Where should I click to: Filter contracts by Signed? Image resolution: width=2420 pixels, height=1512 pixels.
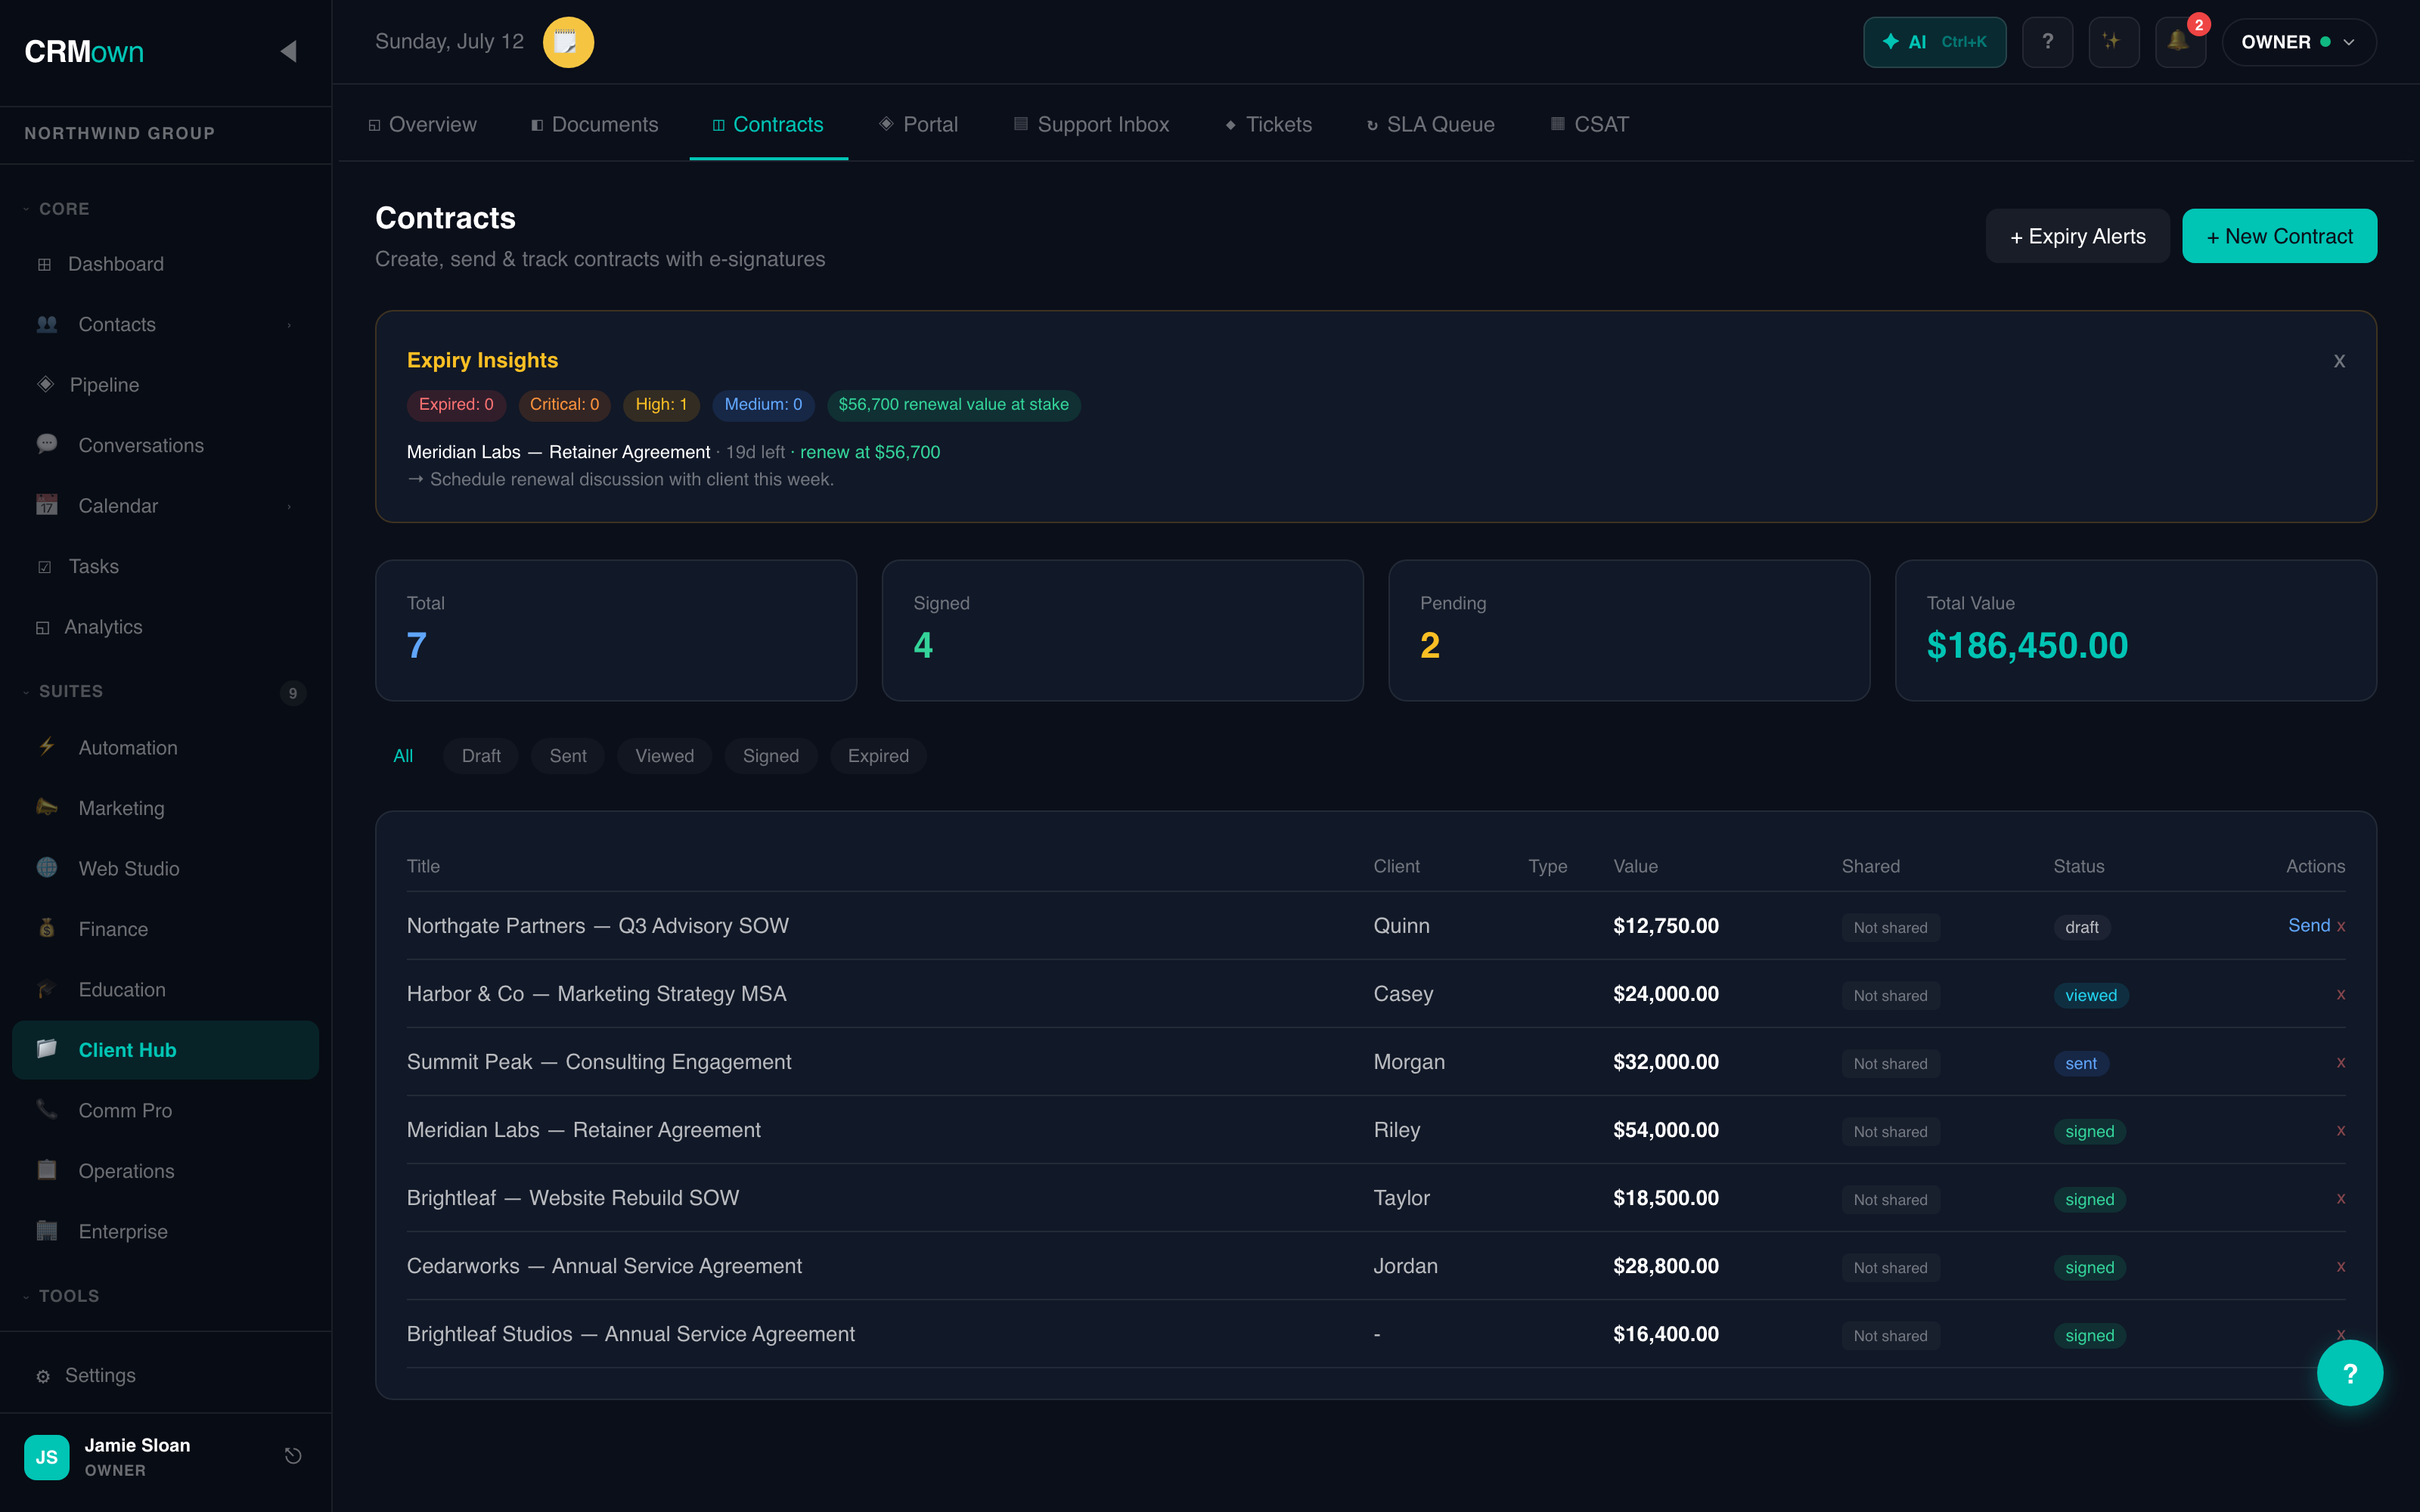click(x=771, y=756)
